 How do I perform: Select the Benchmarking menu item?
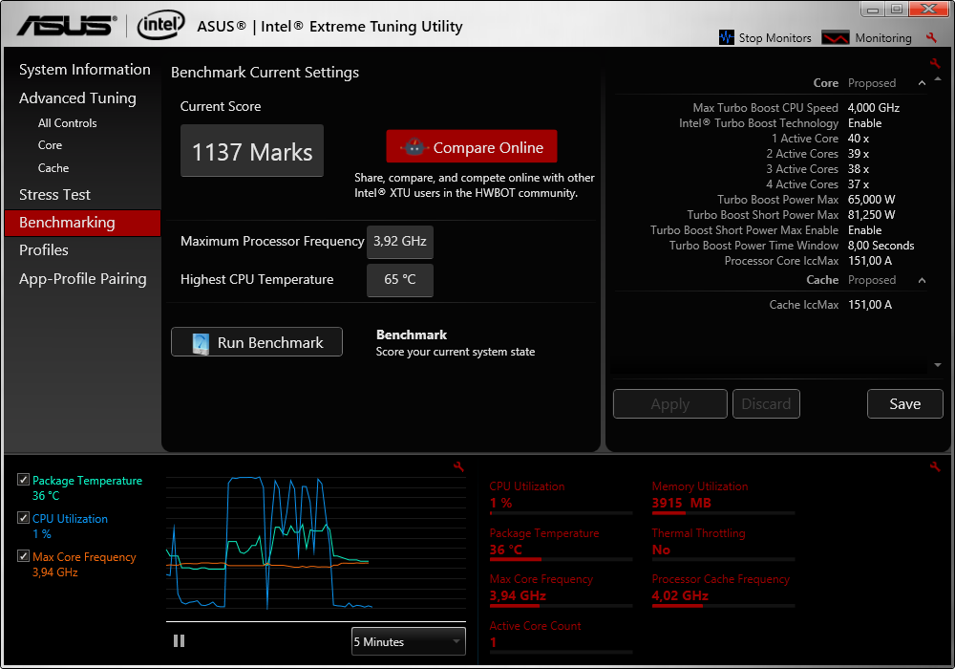pos(82,223)
